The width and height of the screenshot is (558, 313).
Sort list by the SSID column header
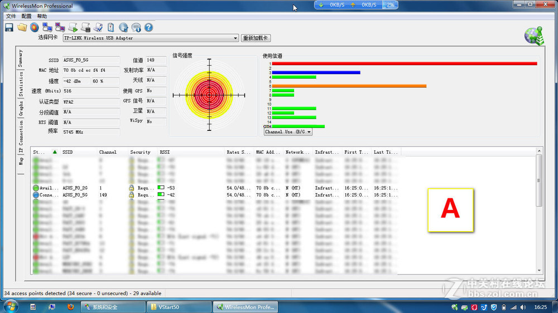[x=68, y=152]
